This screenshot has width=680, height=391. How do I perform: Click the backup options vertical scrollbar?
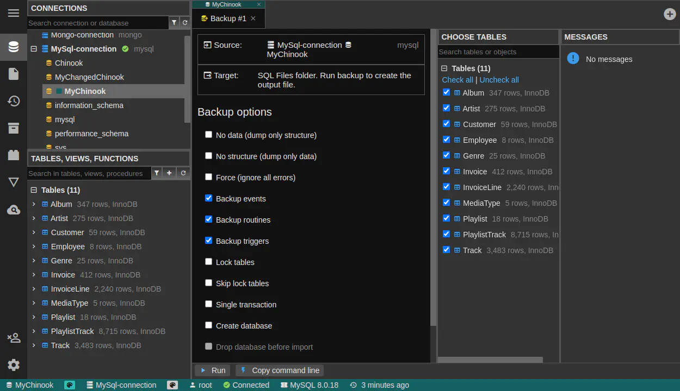coord(434,178)
